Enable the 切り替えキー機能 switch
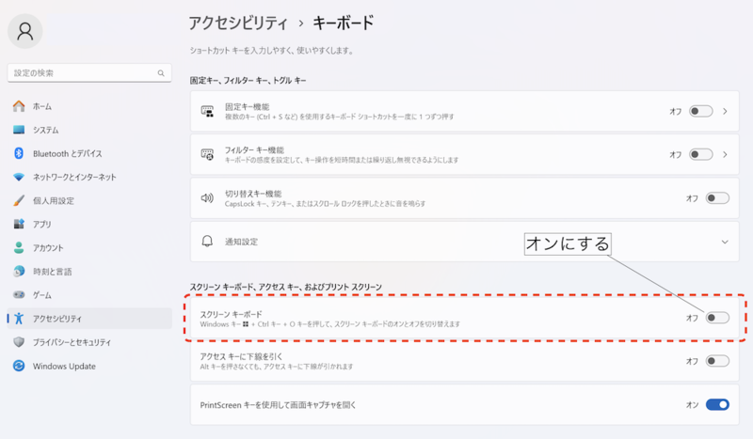 (x=717, y=198)
